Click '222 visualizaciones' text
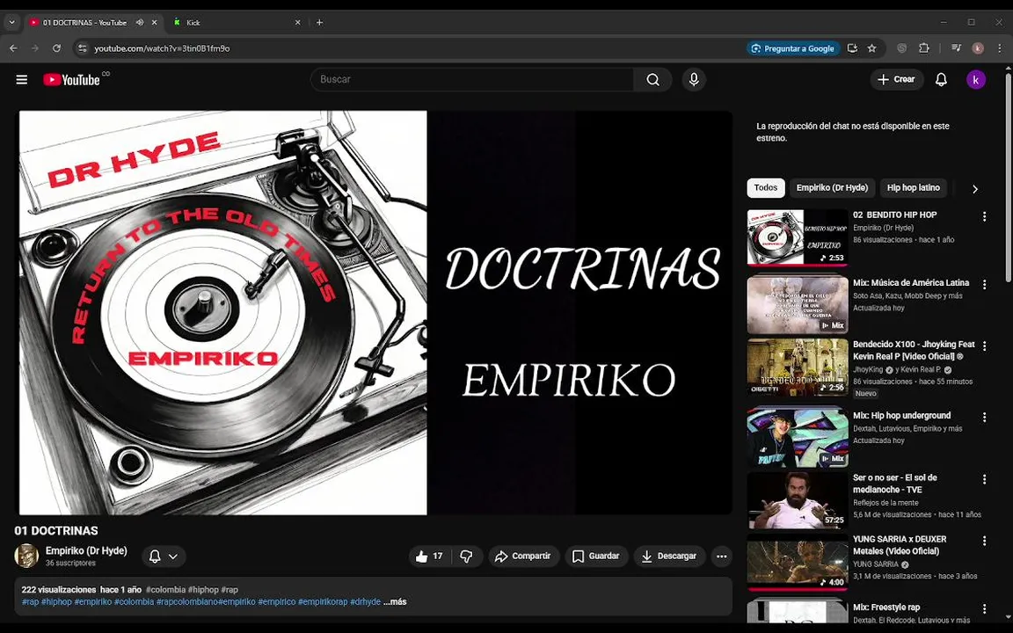Image resolution: width=1013 pixels, height=633 pixels. (59, 590)
